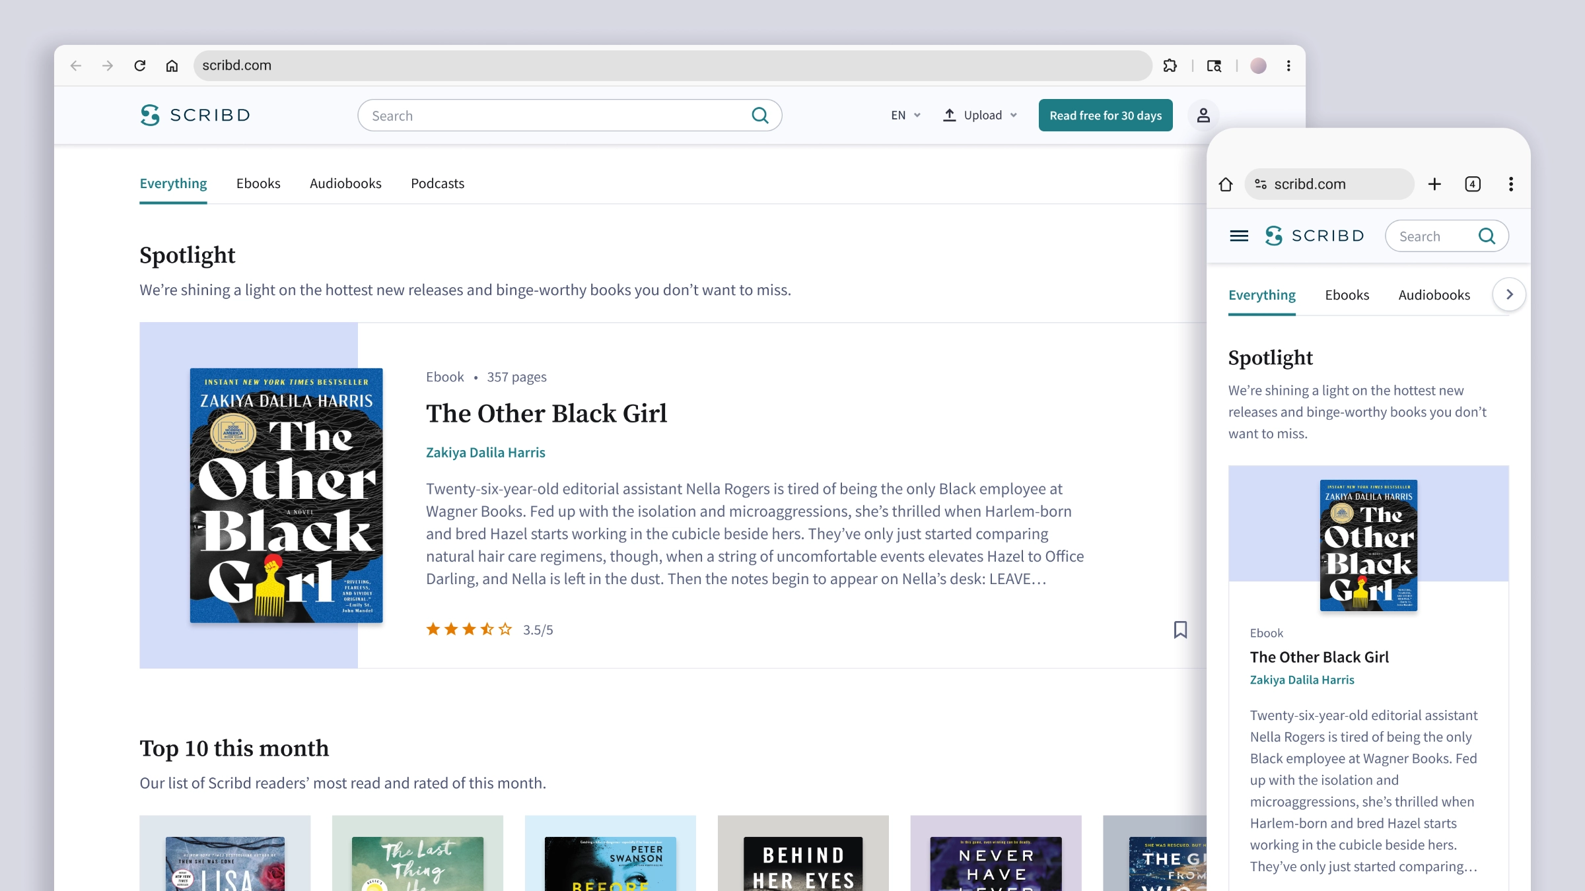Switch to the Ebooks tab in mobile view
The width and height of the screenshot is (1585, 891).
tap(1347, 295)
